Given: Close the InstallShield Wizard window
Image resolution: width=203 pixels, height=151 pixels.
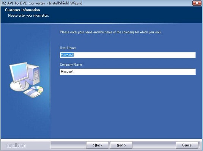Looking at the screenshot, I should 197,3.
